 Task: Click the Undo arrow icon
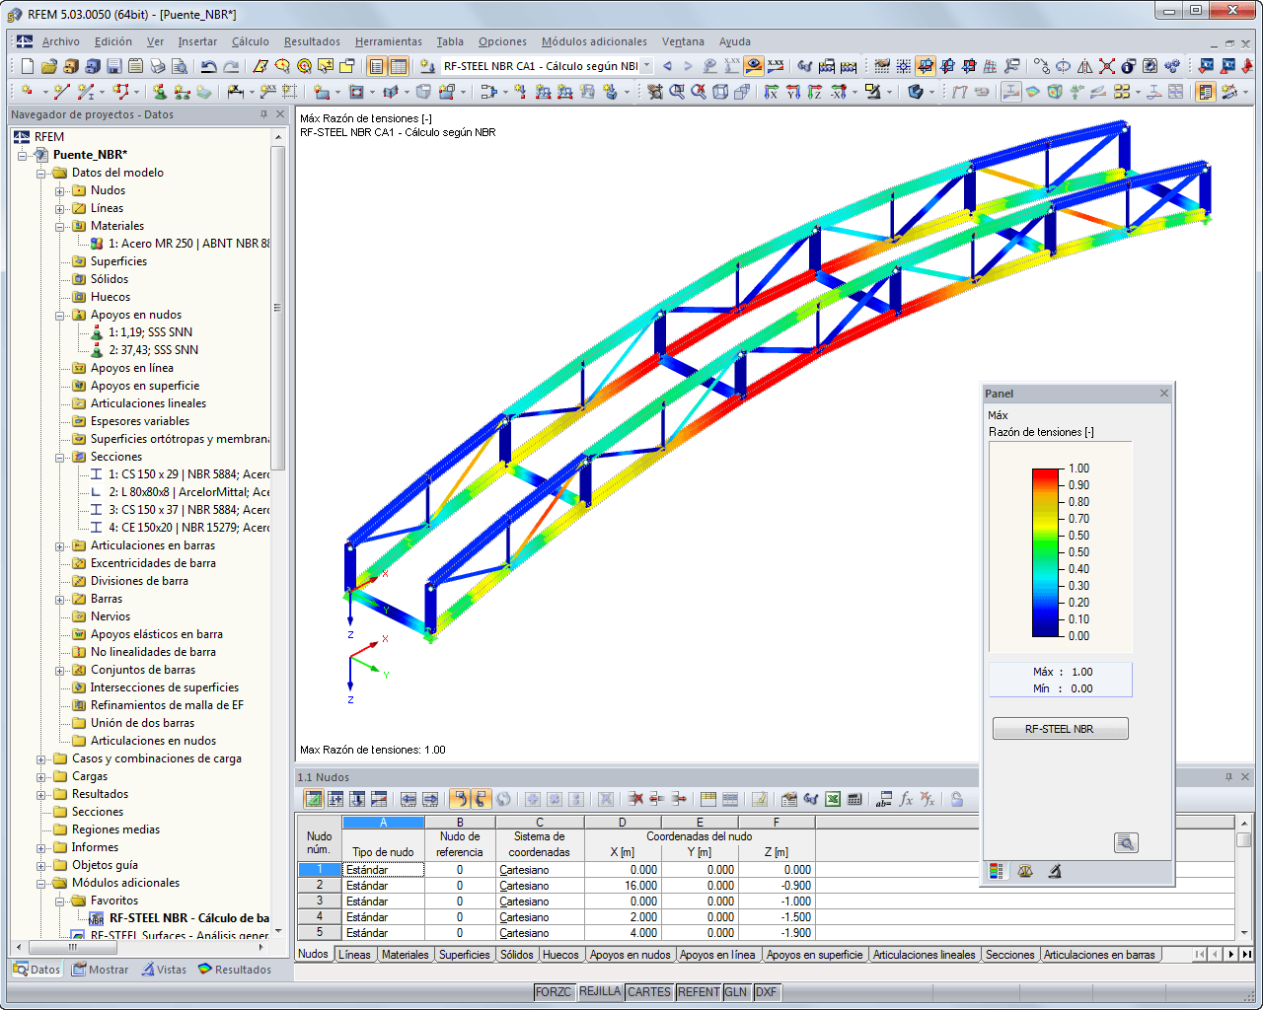tap(209, 66)
